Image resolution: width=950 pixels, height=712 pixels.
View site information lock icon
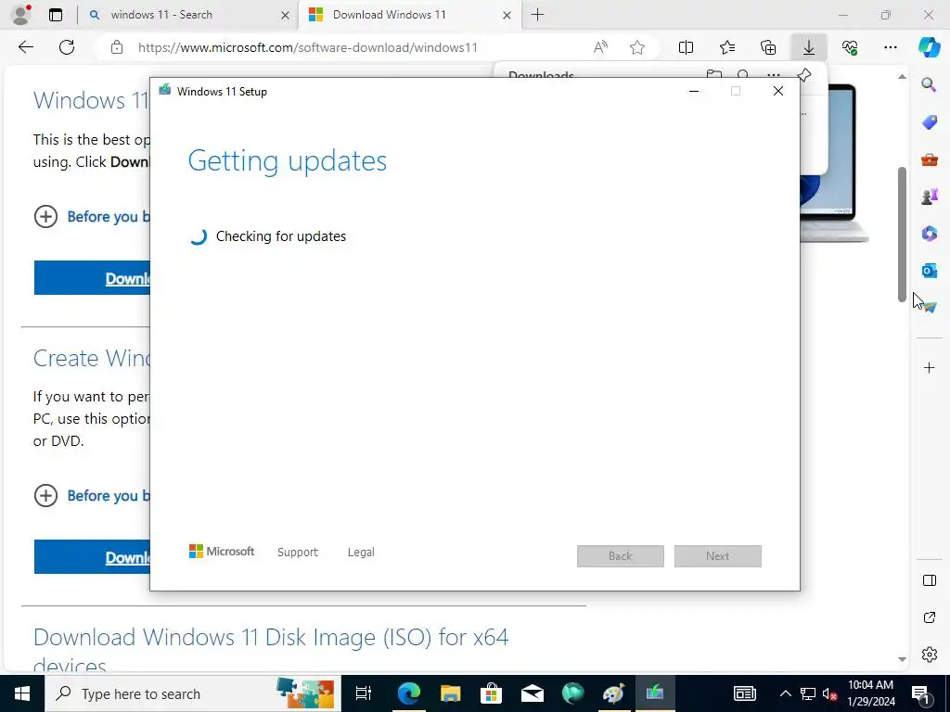(x=117, y=47)
